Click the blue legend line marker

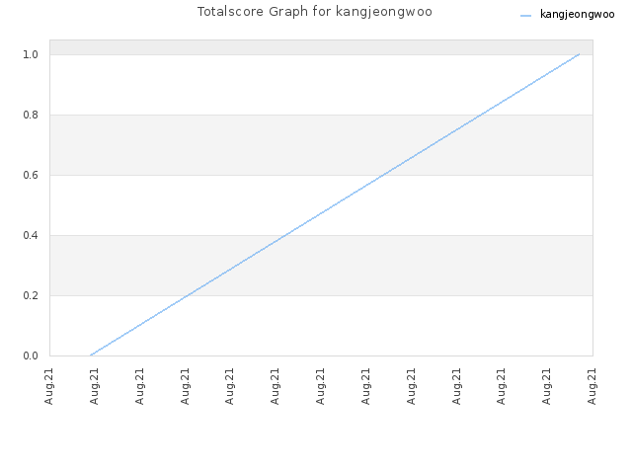[525, 16]
